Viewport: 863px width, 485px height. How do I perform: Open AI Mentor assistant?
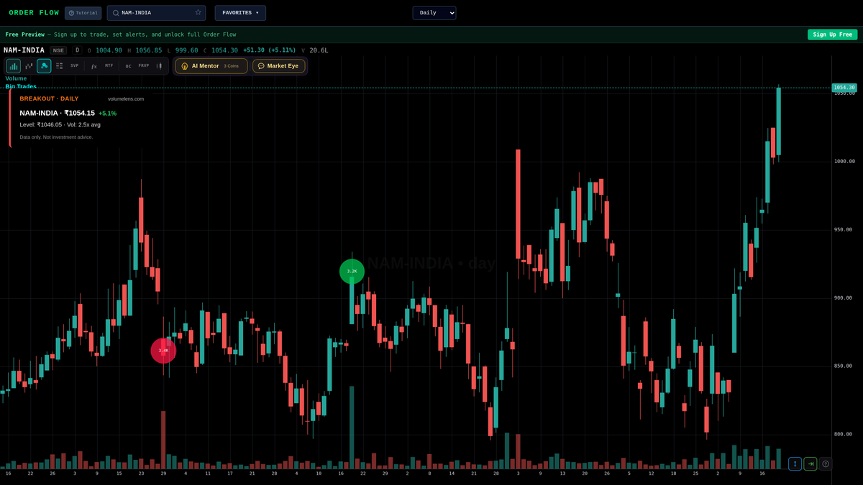pyautogui.click(x=211, y=66)
